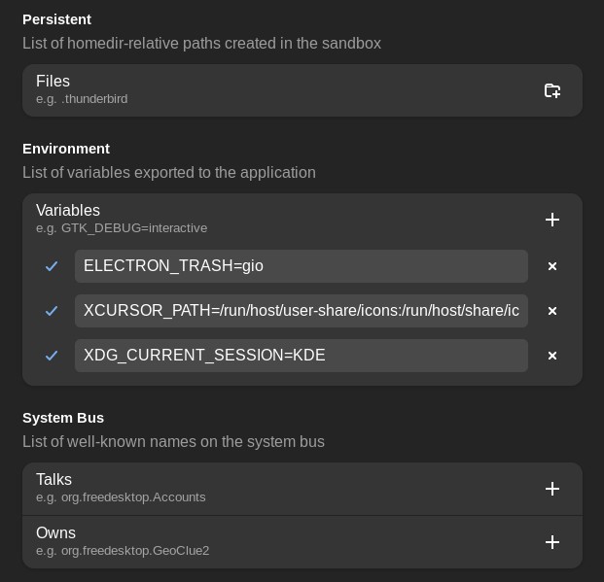Image resolution: width=604 pixels, height=582 pixels.
Task: Toggle the checkmark beside XDG_CURRENT_SESSION=KDE
Action: 52,356
